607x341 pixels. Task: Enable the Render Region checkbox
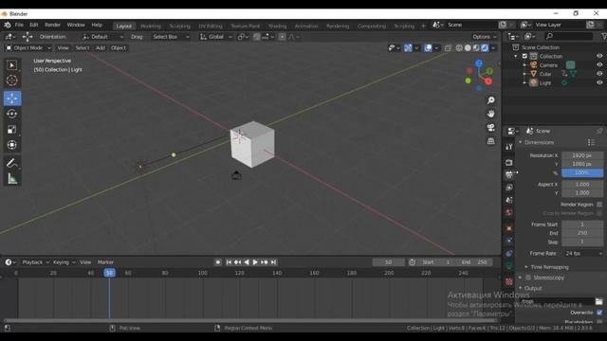(599, 205)
